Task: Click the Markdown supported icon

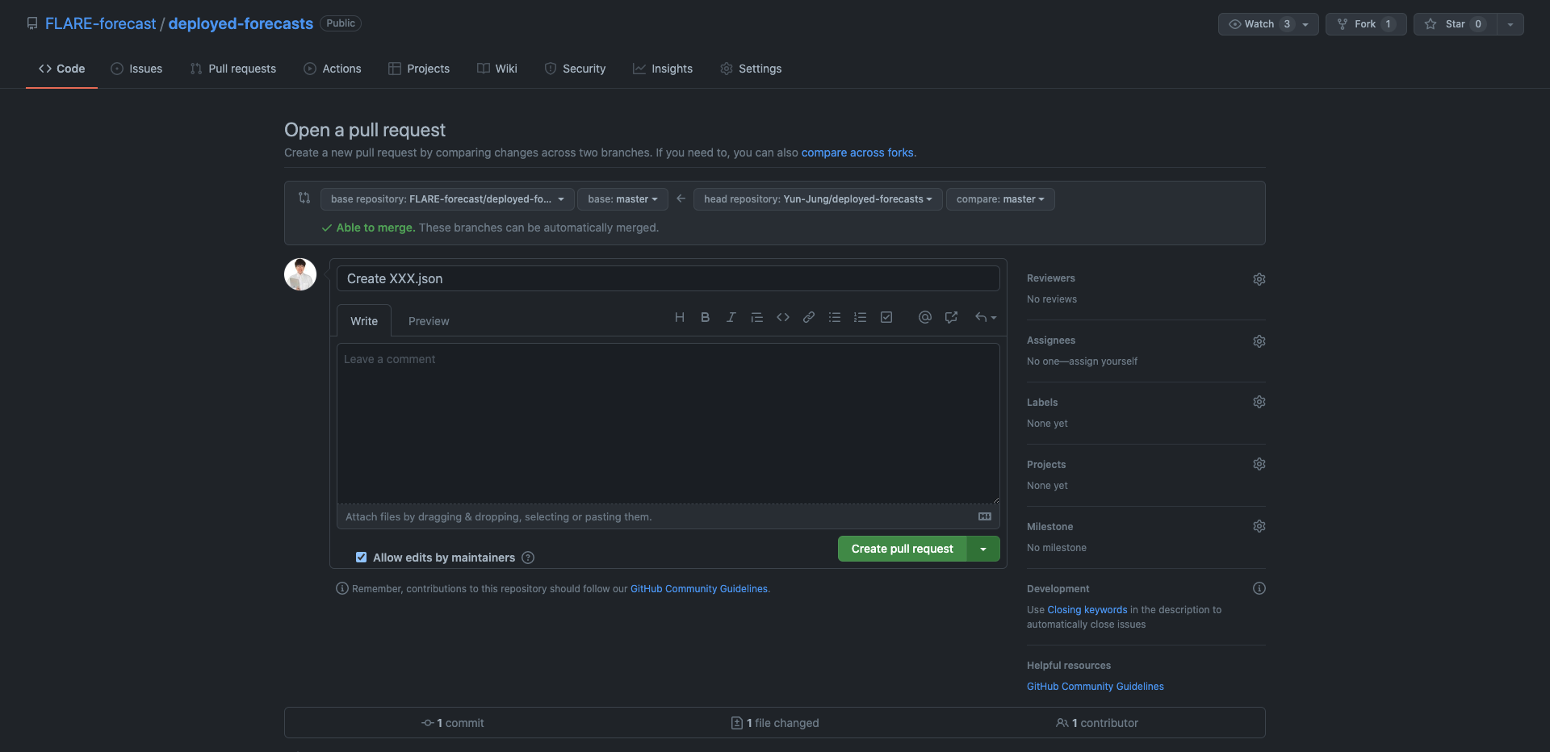Action: tap(985, 516)
